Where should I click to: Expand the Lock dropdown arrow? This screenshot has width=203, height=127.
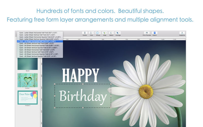coord(93,33)
